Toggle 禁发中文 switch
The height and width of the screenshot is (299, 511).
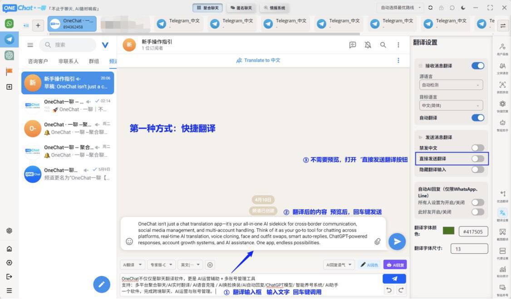[x=478, y=148]
